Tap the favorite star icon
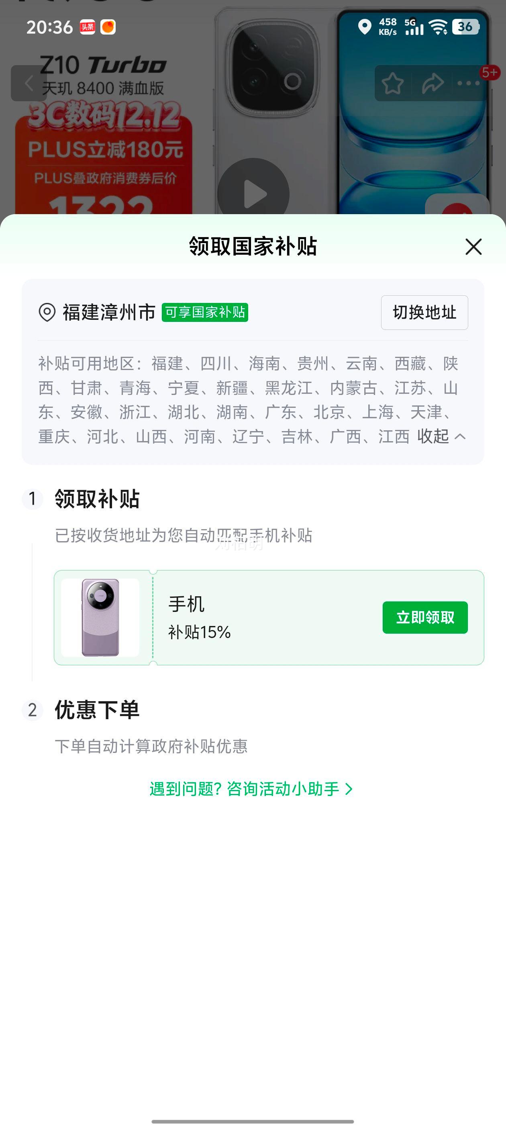The width and height of the screenshot is (506, 1125). point(392,83)
